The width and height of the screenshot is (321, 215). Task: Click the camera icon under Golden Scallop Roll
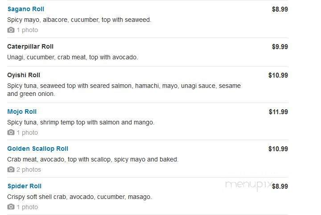pos(11,170)
